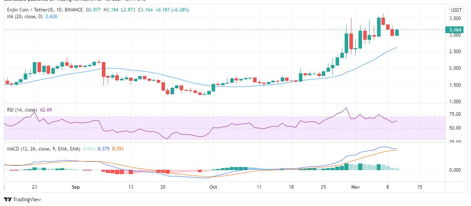Click the 18 date on time axis
Image resolution: width=471 pixels, height=206 pixels.
click(291, 187)
